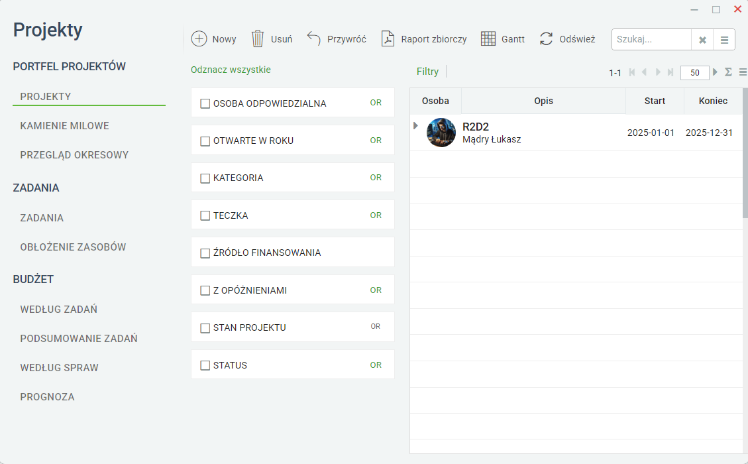This screenshot has height=464, width=748.
Task: Select the R2D2 project name
Action: tap(476, 127)
